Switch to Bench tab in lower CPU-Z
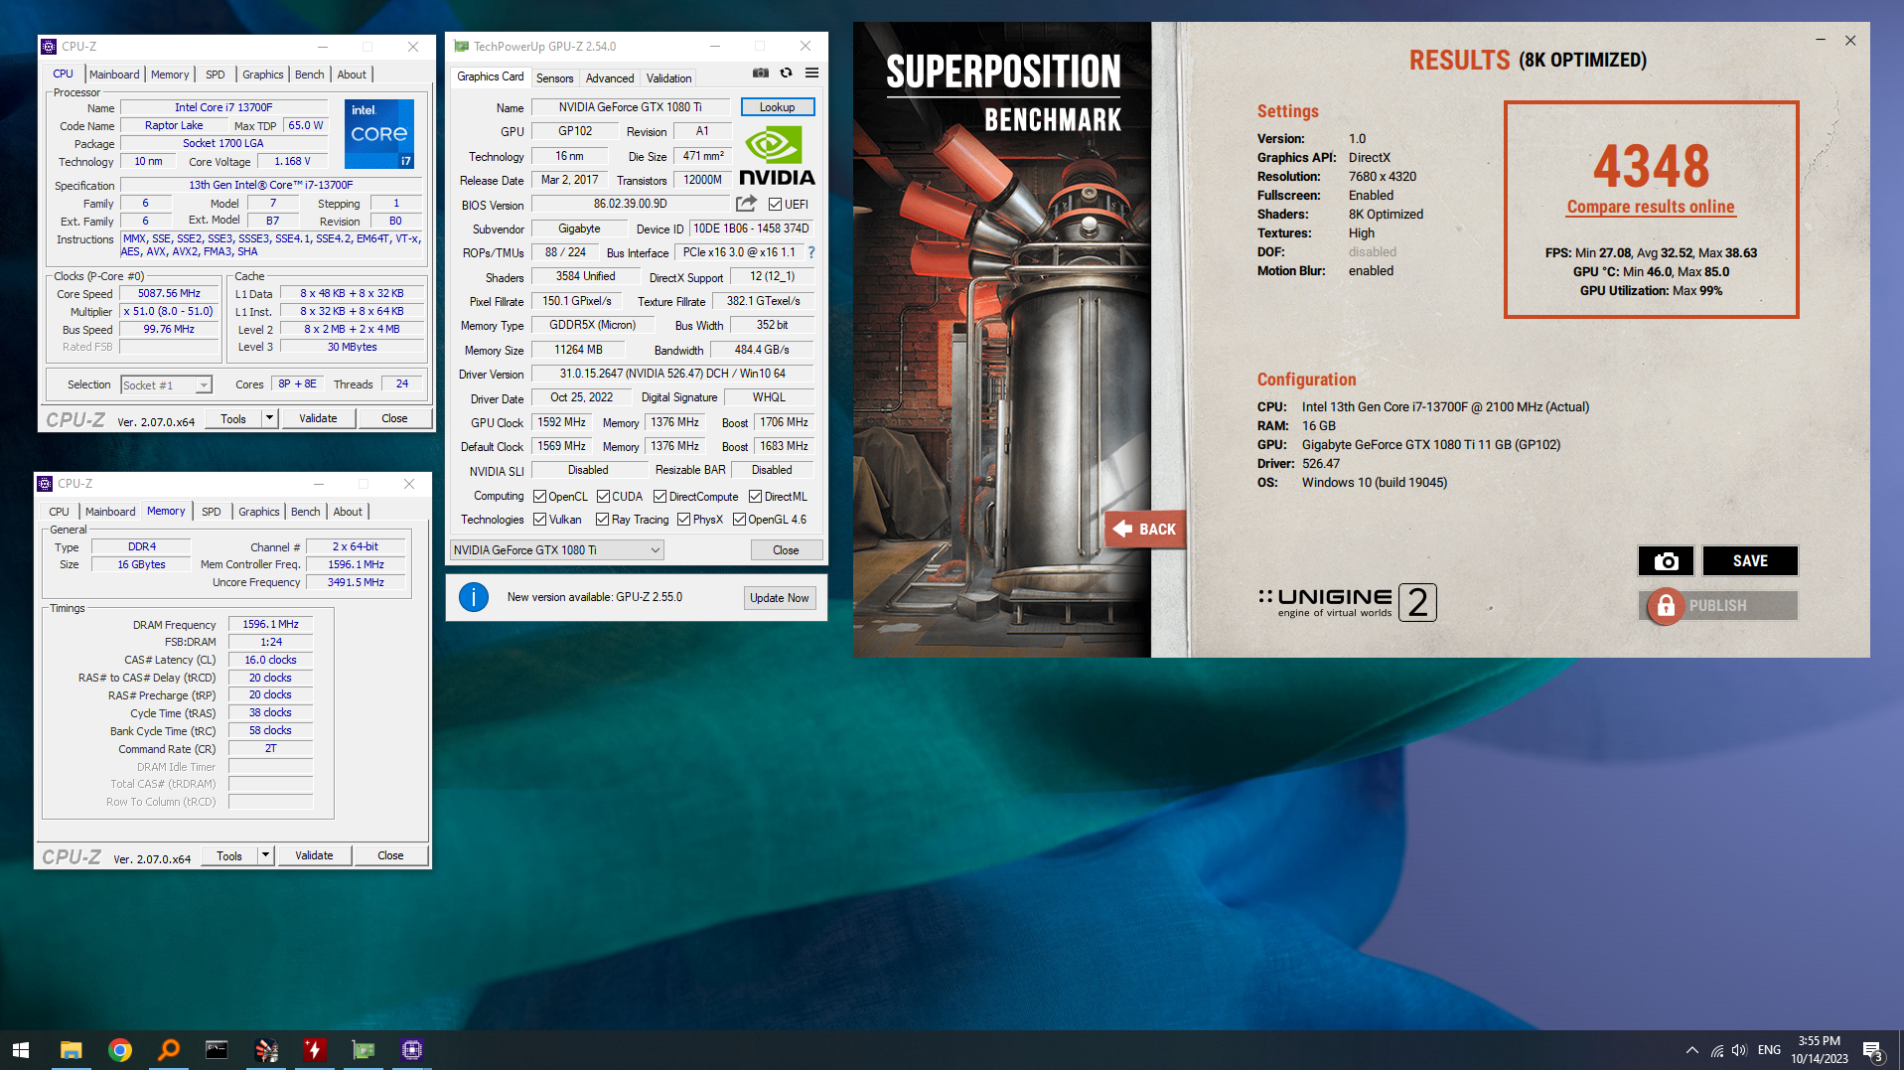Viewport: 1904px width, 1070px height. (306, 512)
